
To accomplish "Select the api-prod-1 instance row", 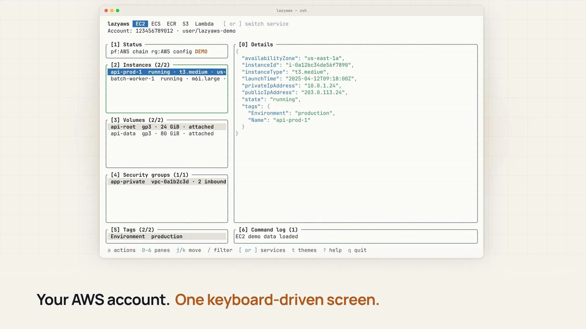I will (x=167, y=72).
